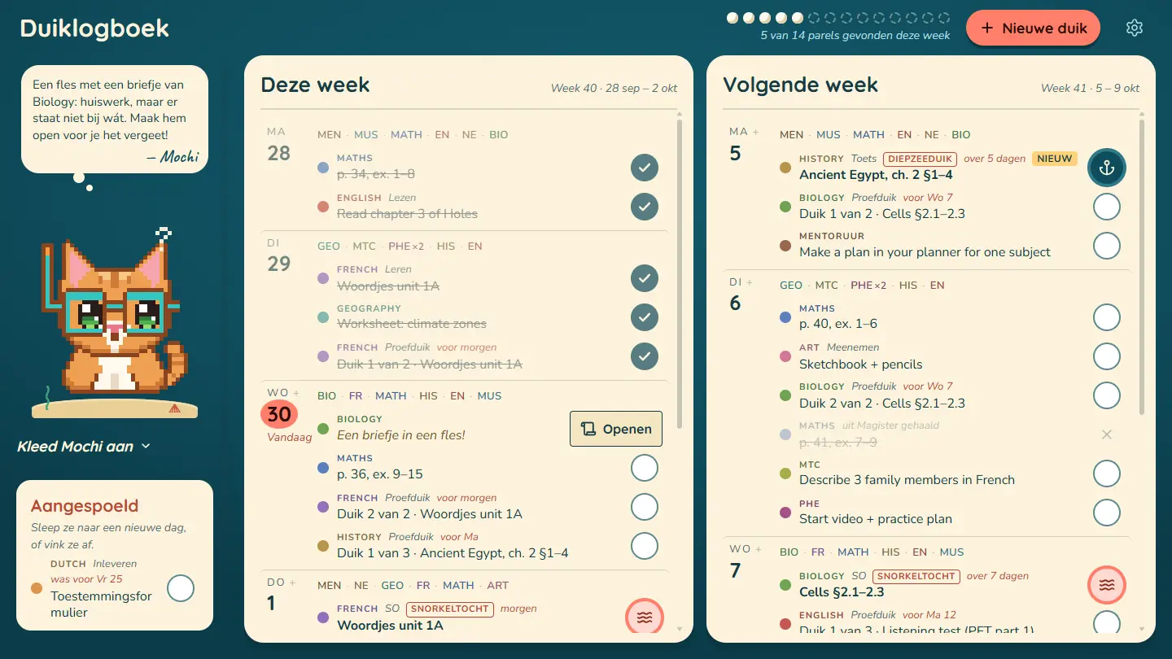Uncheck the p. 34, ex. 1–8 maths task
1172x659 pixels.
[x=645, y=168]
